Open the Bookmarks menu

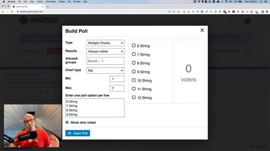[51, 2]
